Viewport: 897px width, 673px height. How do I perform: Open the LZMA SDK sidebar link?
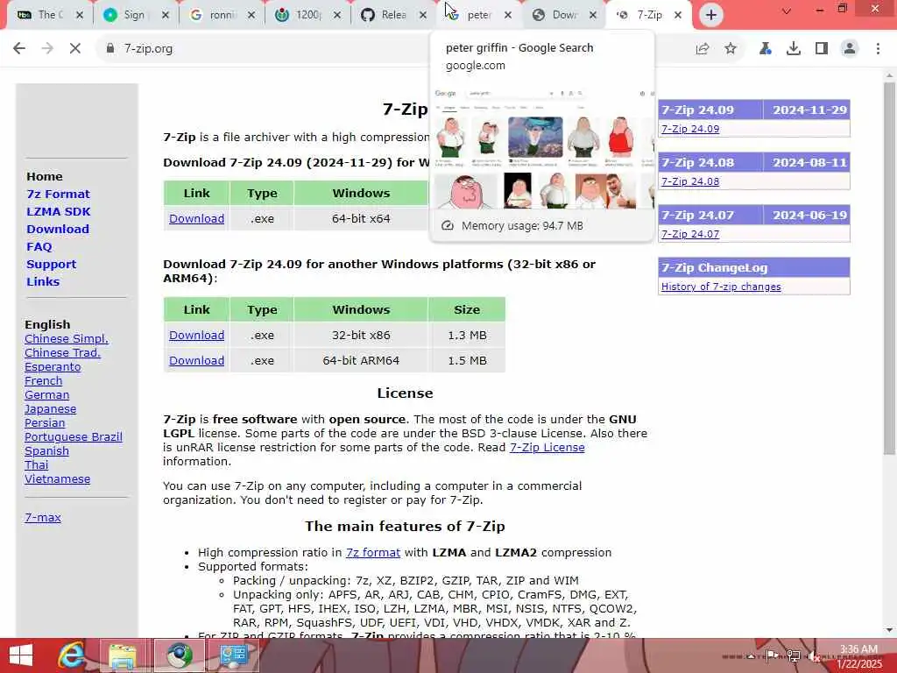coord(59,212)
